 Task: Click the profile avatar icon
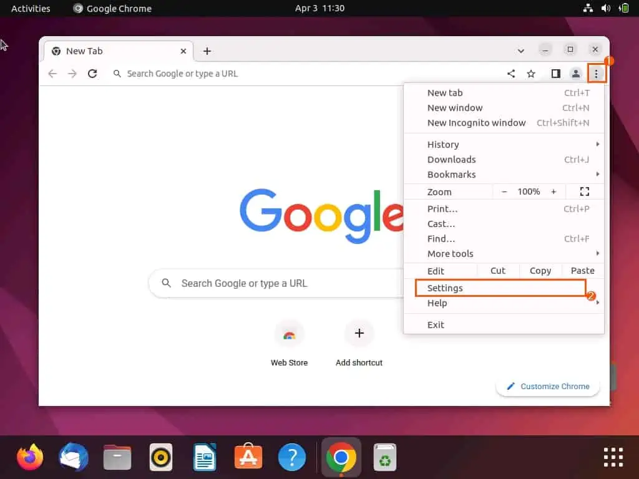coord(575,73)
